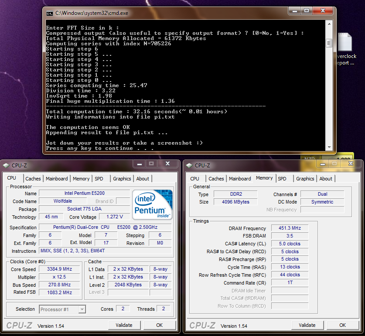The image size is (365, 336).
Task: Click the Threads value field
Action: pos(164,309)
